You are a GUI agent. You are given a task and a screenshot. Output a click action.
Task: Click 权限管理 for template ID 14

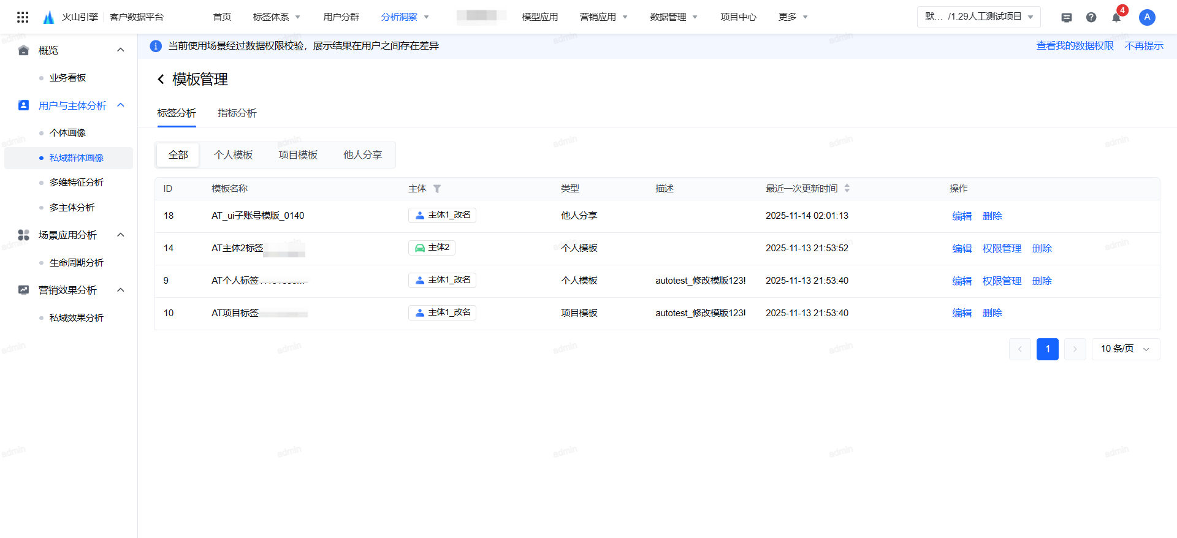(1002, 249)
